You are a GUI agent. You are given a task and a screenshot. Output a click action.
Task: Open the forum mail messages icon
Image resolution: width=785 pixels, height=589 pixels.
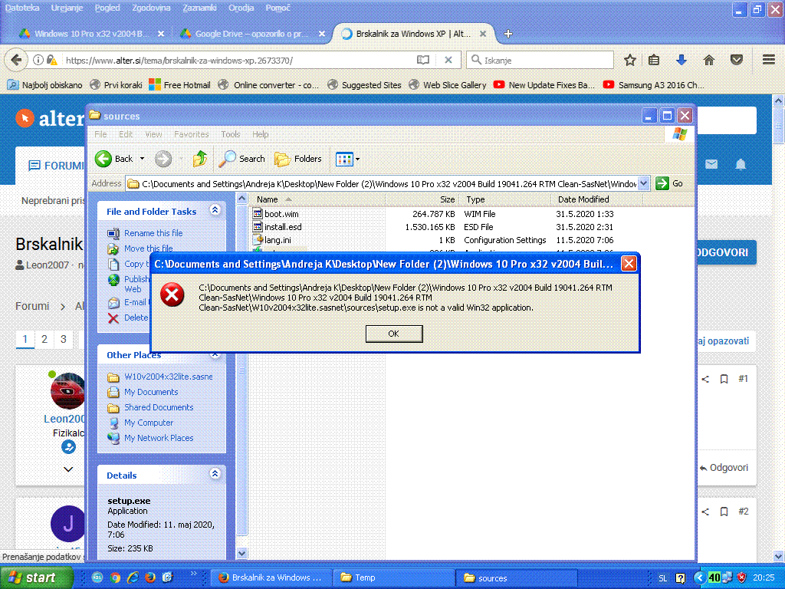[x=711, y=164]
